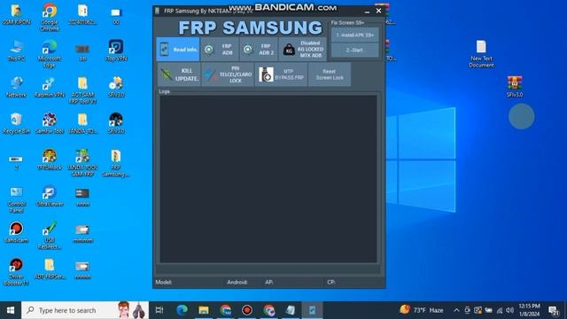Select the SamFw Tool desktop shortcut
Image resolution: width=567 pixels, height=319 pixels.
point(50,124)
